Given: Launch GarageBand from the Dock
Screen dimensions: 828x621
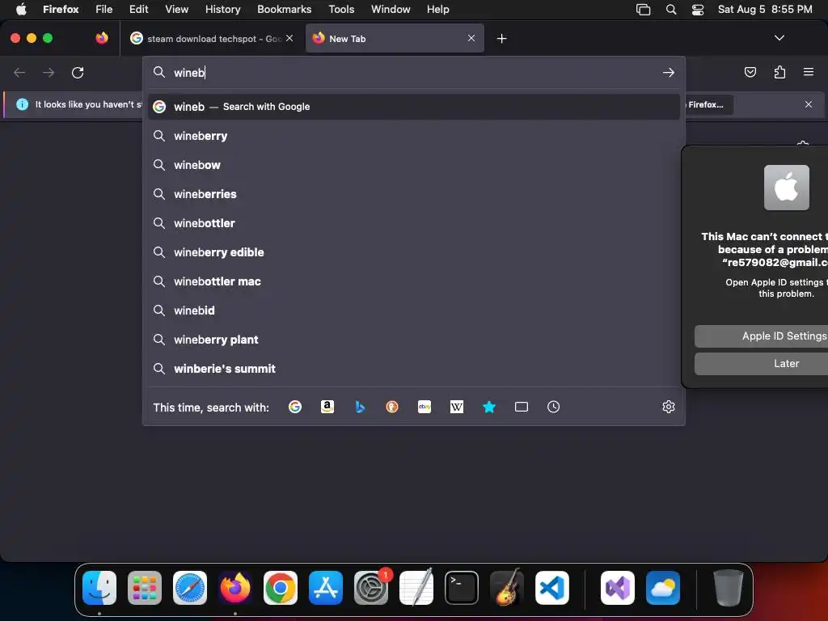Looking at the screenshot, I should point(507,588).
